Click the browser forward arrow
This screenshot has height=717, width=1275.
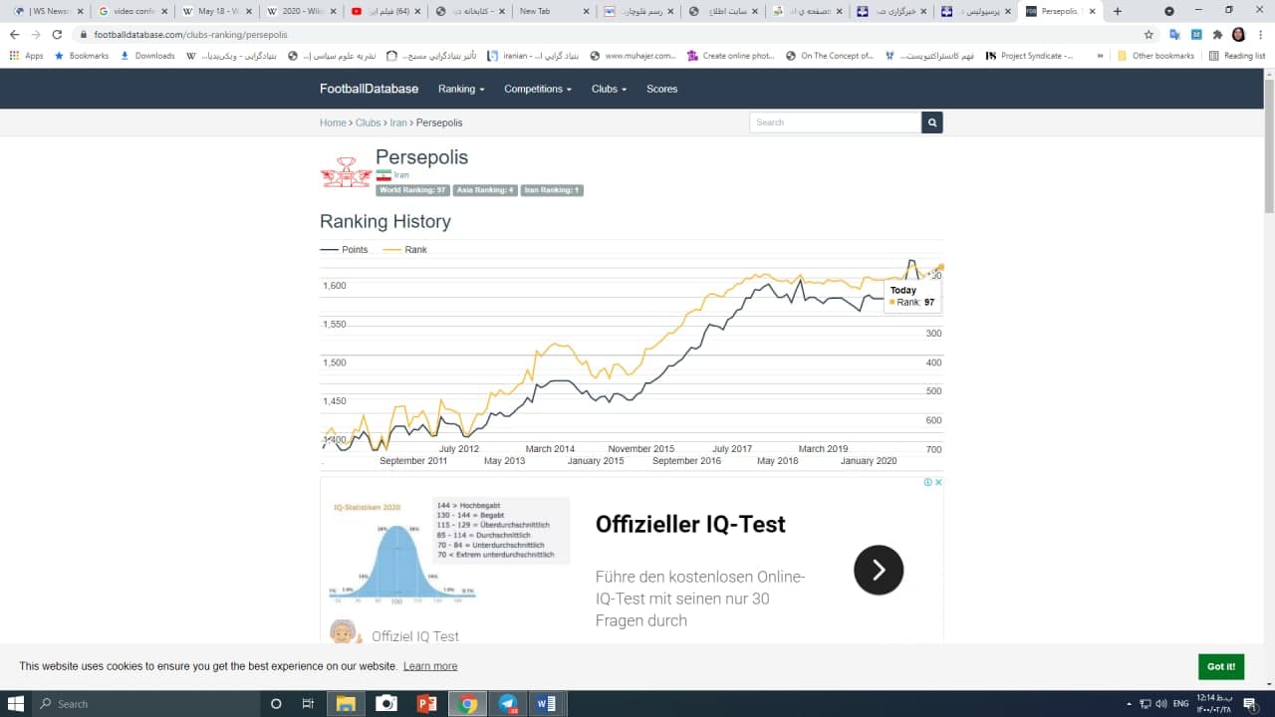coord(36,34)
